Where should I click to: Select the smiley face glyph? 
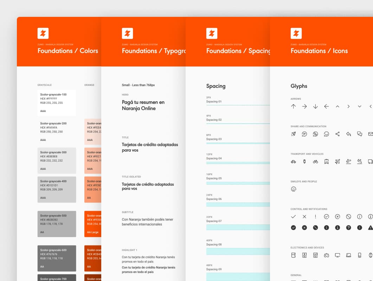click(294, 189)
